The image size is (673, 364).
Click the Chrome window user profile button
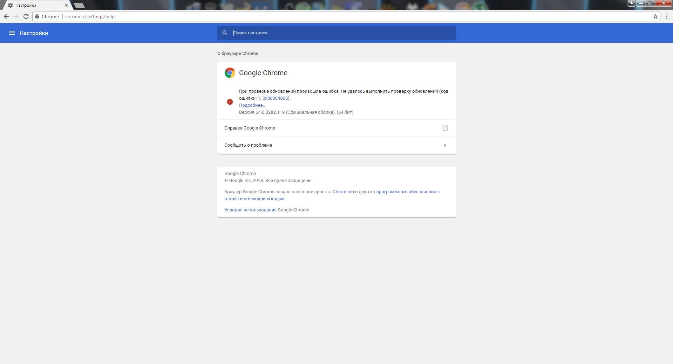[631, 3]
